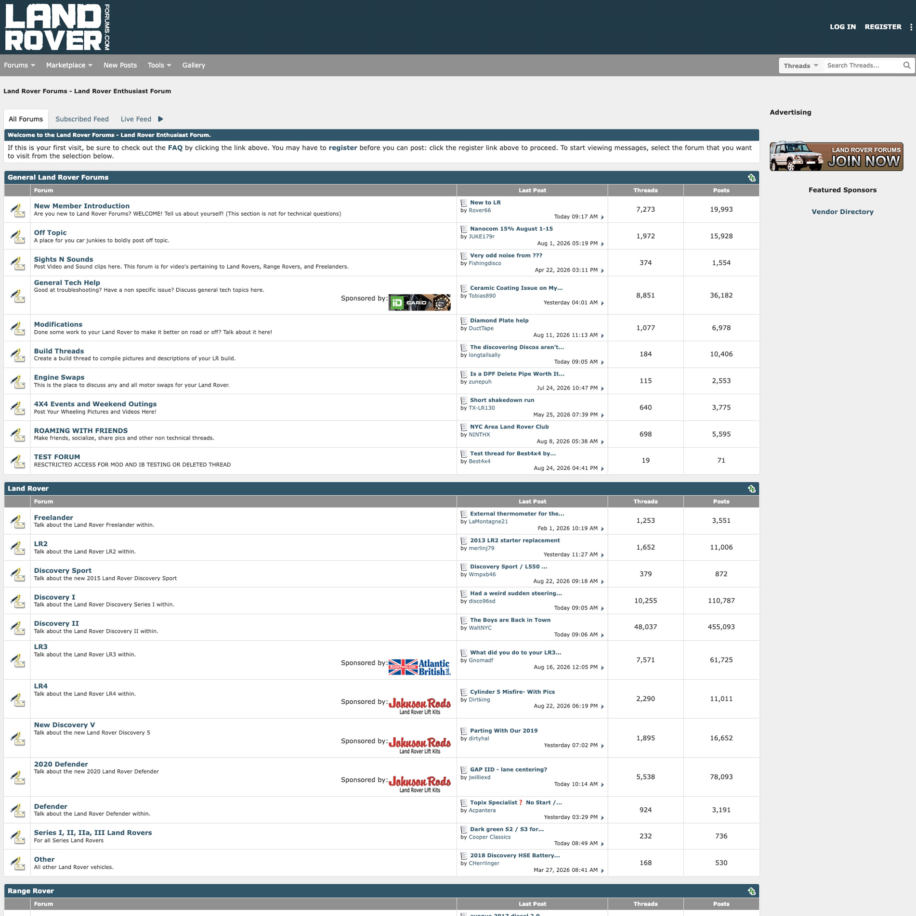The image size is (916, 916).
Task: Click the LOG IN link
Action: (x=842, y=27)
